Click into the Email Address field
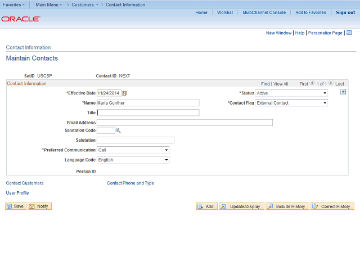 (184, 123)
